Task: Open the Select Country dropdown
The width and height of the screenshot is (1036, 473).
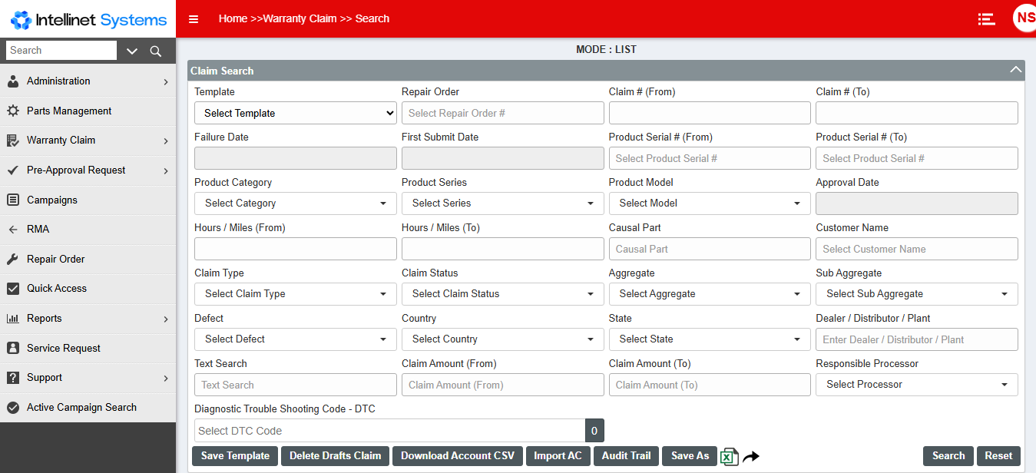Action: 502,339
